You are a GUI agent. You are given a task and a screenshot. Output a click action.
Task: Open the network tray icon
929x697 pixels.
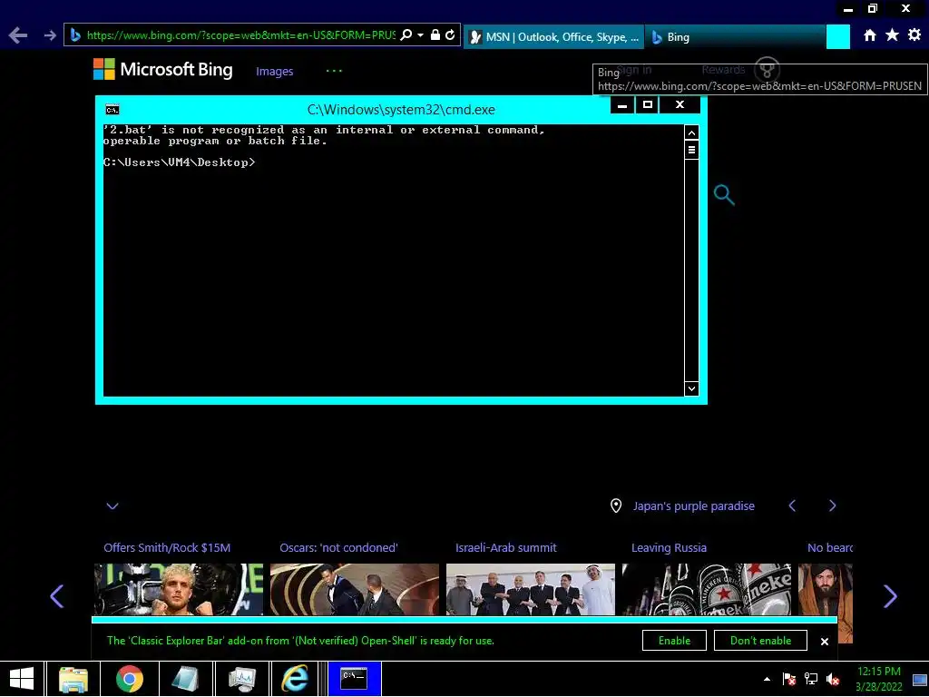pyautogui.click(x=810, y=679)
